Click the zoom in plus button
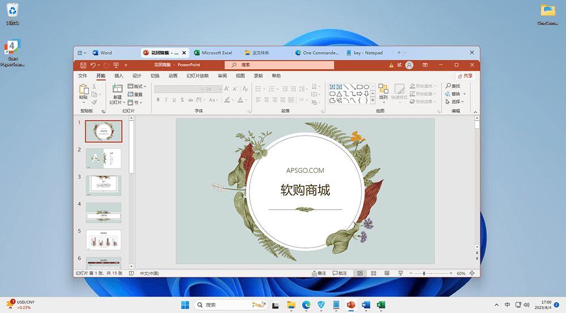The height and width of the screenshot is (313, 566). (451, 273)
